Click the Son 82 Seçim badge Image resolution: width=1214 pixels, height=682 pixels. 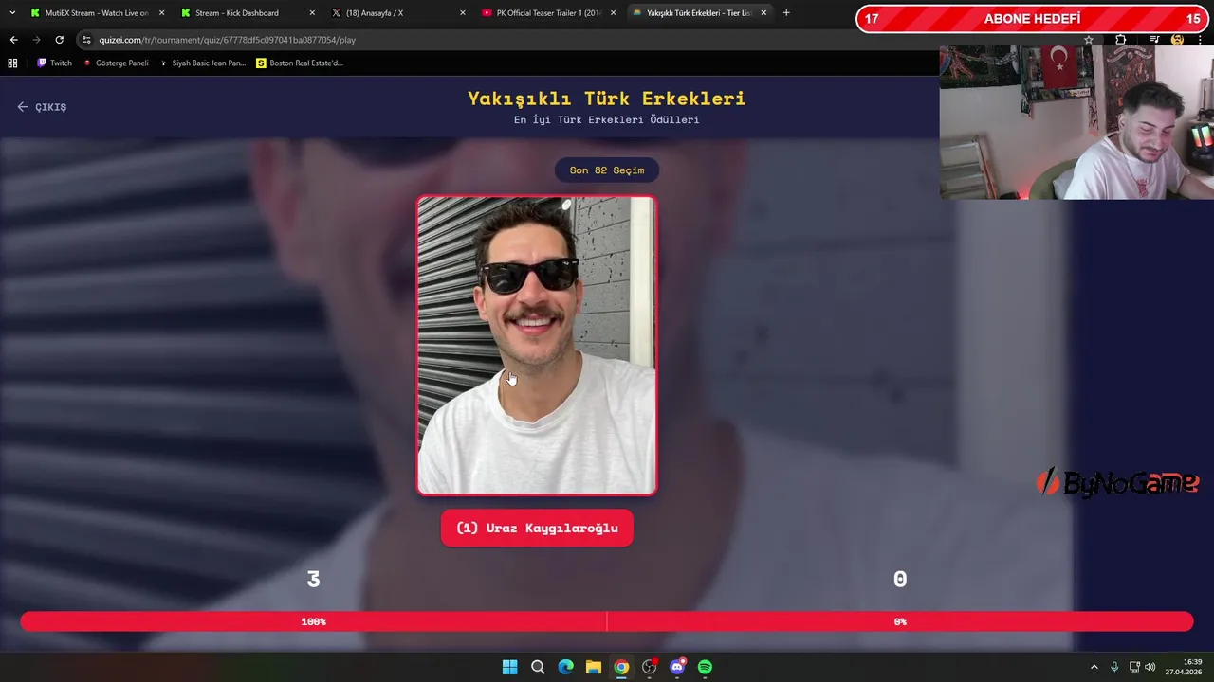tap(607, 170)
